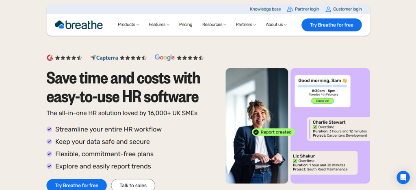This screenshot has width=416, height=190.
Task: Click the G2 star rating
Action: pyautogui.click(x=68, y=58)
